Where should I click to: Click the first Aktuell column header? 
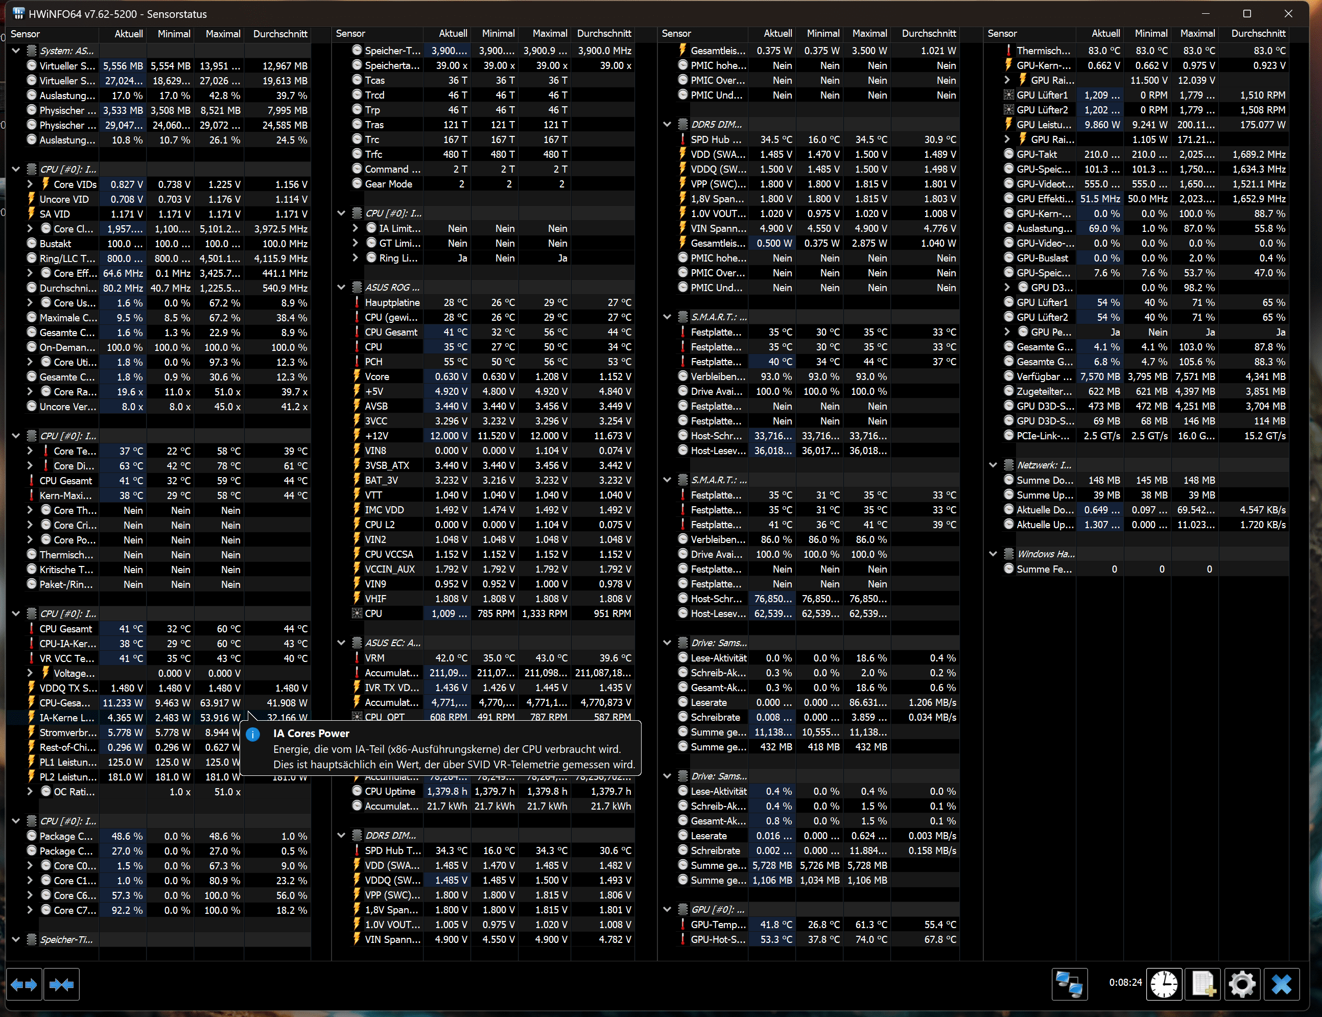click(x=129, y=34)
